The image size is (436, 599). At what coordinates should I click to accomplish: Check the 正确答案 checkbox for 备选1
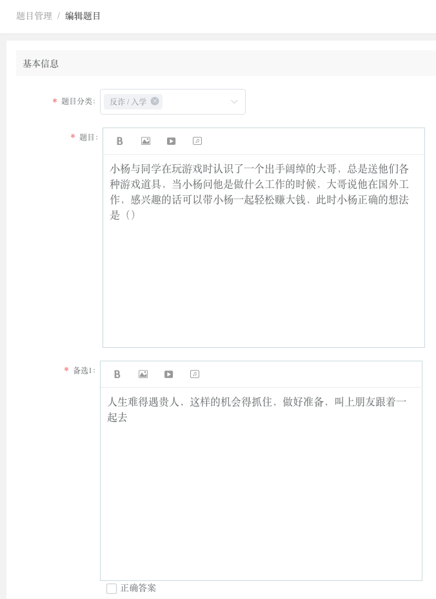tap(112, 588)
